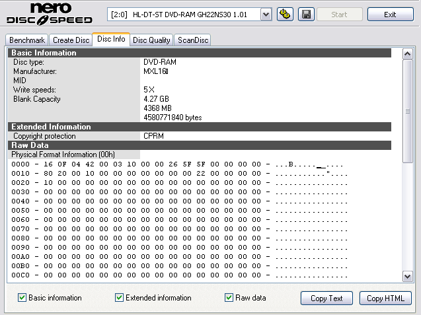Switch to the Benchmark tab
The width and height of the screenshot is (421, 315).
click(x=26, y=40)
